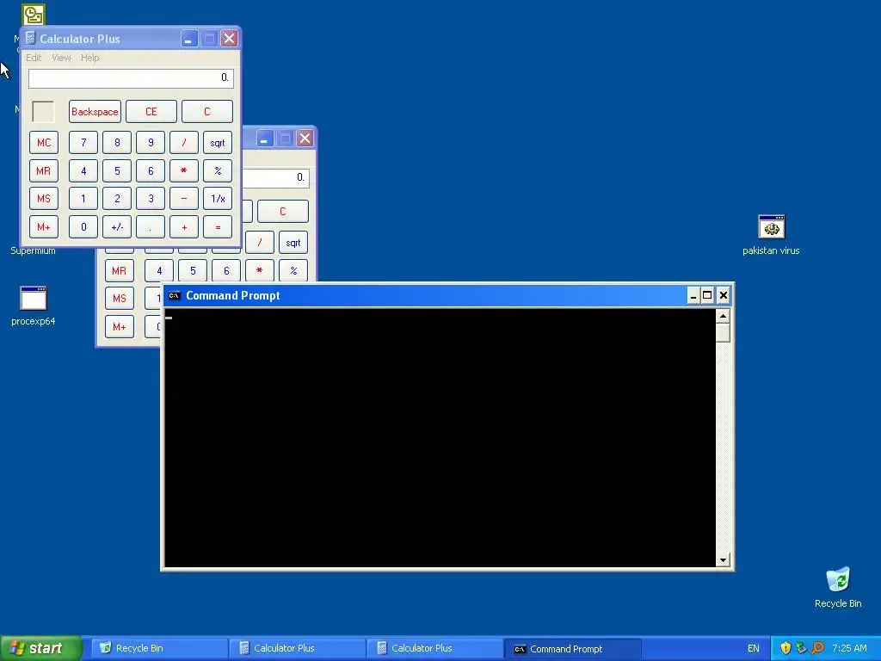This screenshot has width=881, height=661.
Task: Click the back calculator display field
Action: click(276, 178)
